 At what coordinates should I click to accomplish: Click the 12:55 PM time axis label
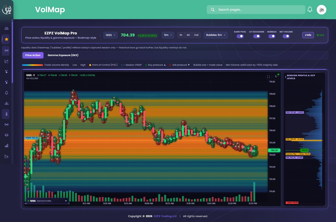(253, 204)
